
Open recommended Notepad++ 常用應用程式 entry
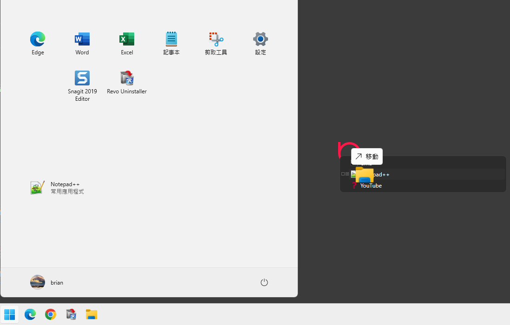(x=58, y=188)
